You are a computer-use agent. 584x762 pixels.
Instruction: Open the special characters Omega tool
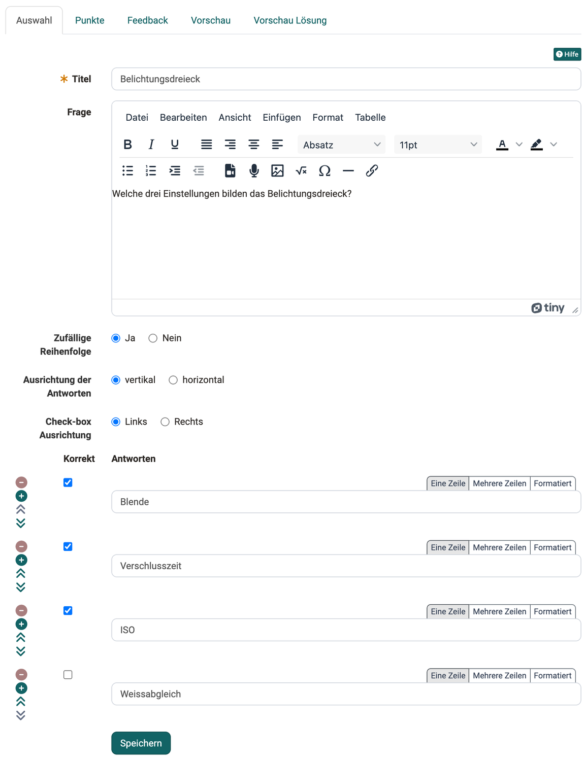325,171
